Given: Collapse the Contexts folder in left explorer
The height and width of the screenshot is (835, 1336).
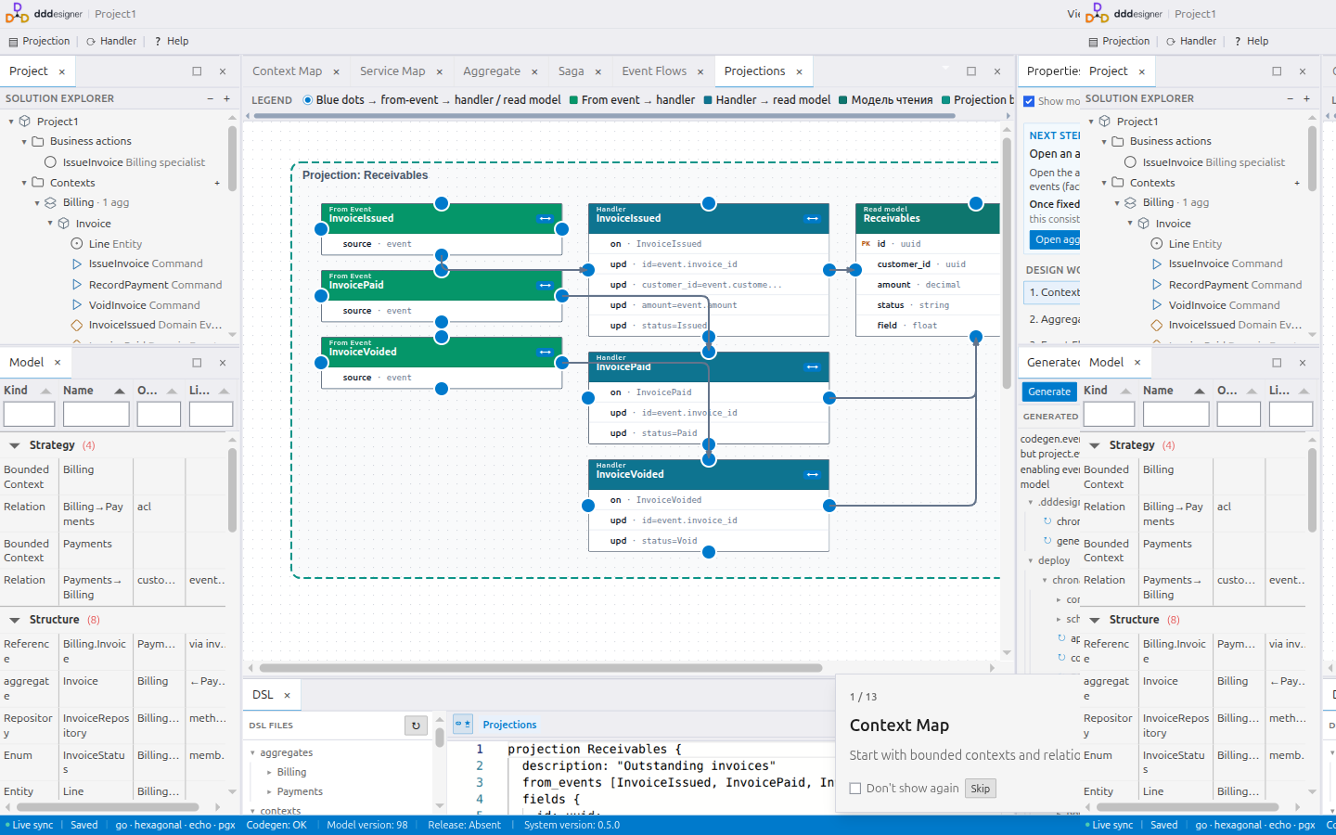Looking at the screenshot, I should 24,183.
